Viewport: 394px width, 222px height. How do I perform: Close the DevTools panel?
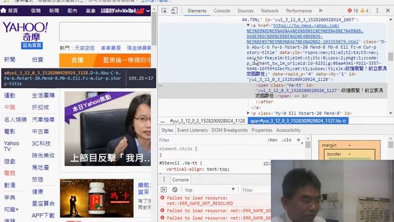point(388,10)
